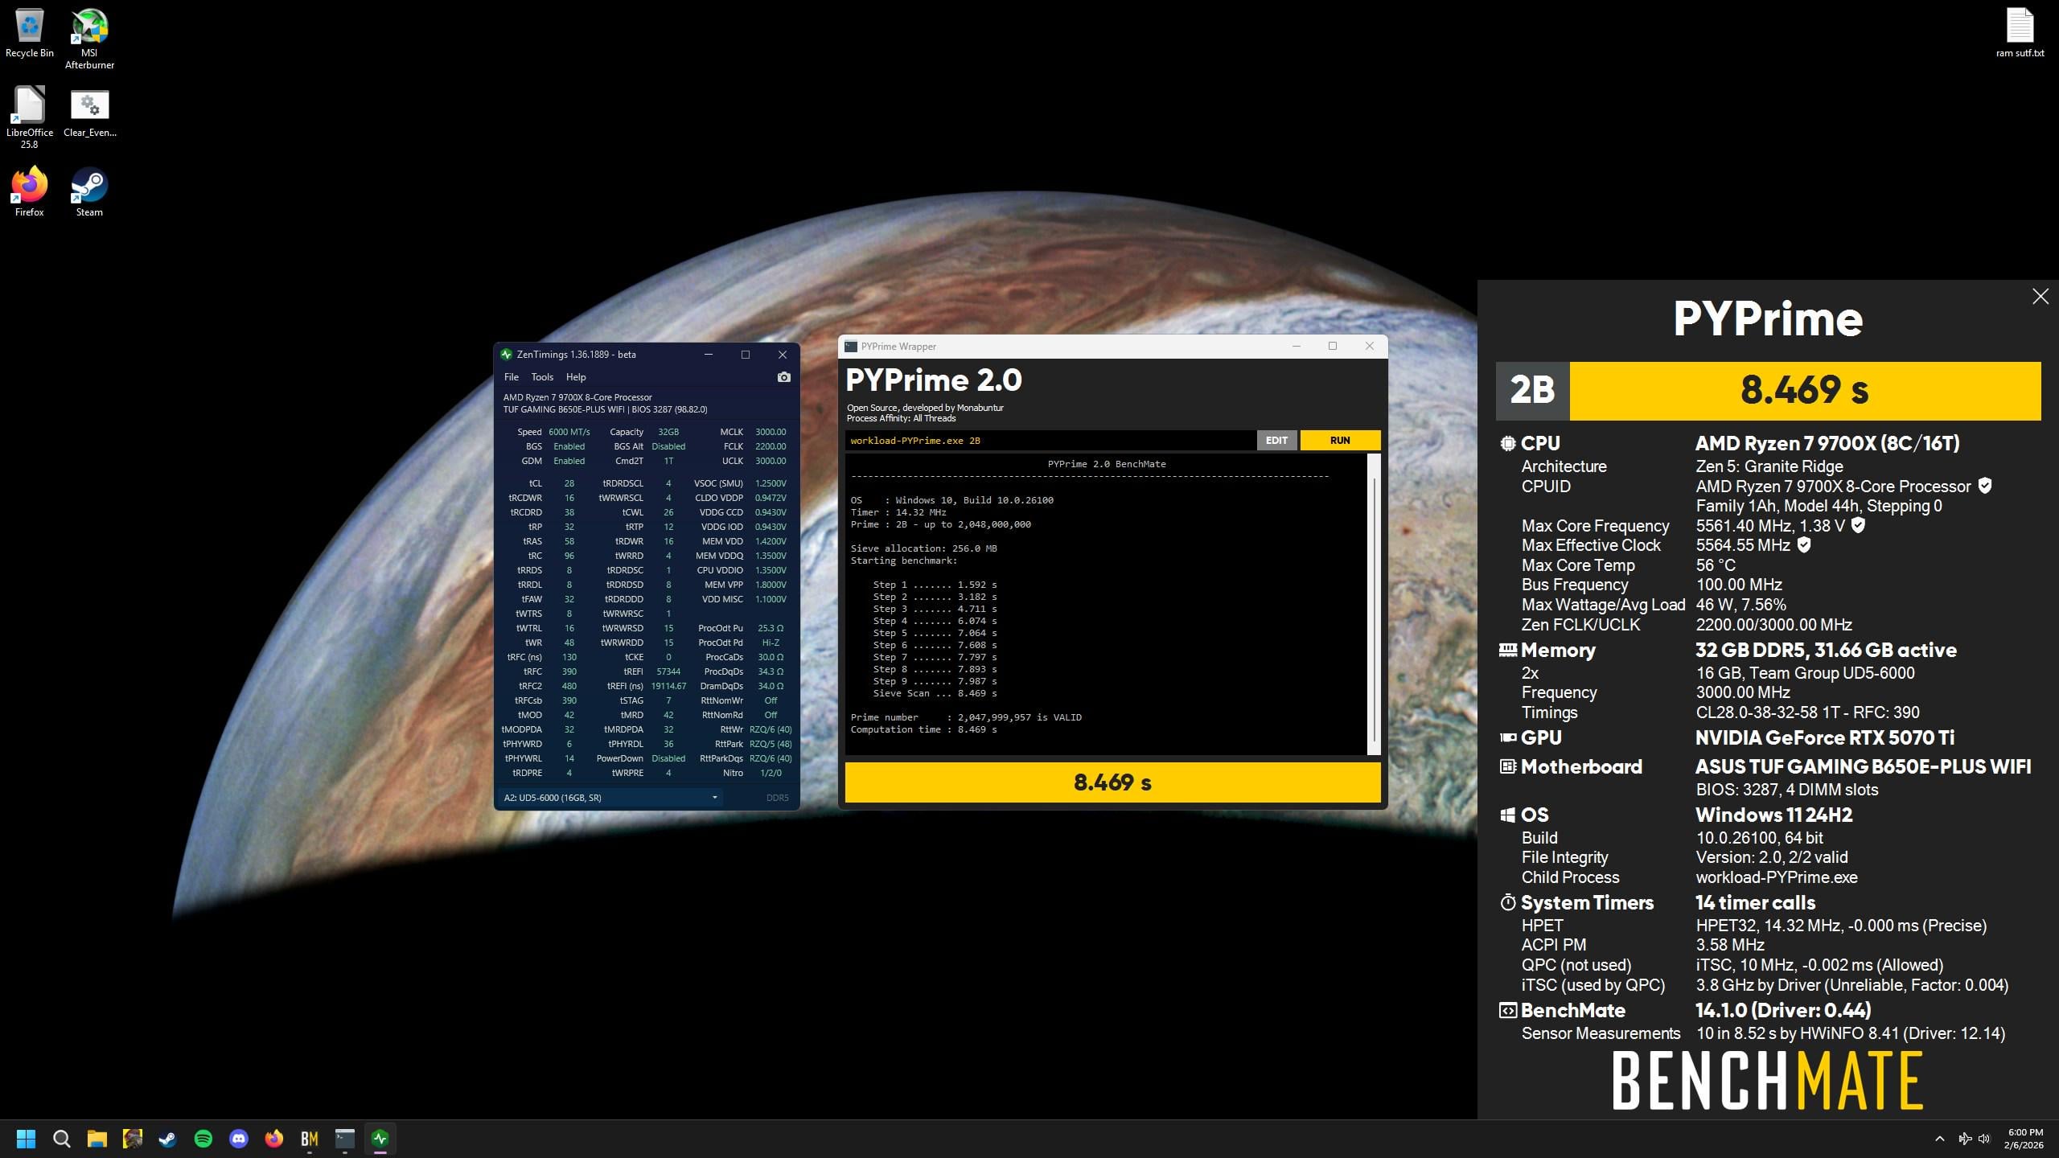Click the EDIT button in PYPrime Wrapper

pos(1276,441)
